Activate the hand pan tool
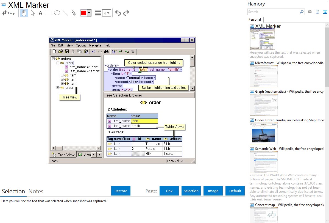 (x=24, y=13)
